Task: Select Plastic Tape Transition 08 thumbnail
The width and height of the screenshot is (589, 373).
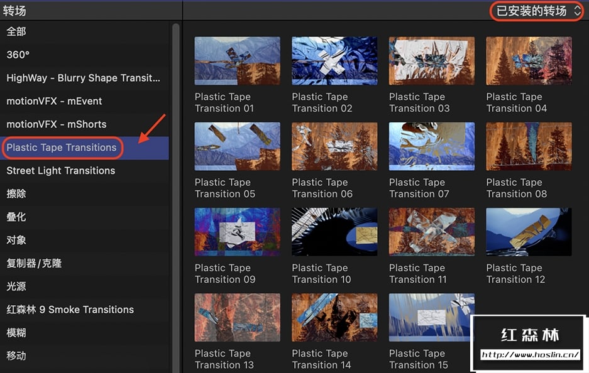Action: tap(529, 146)
